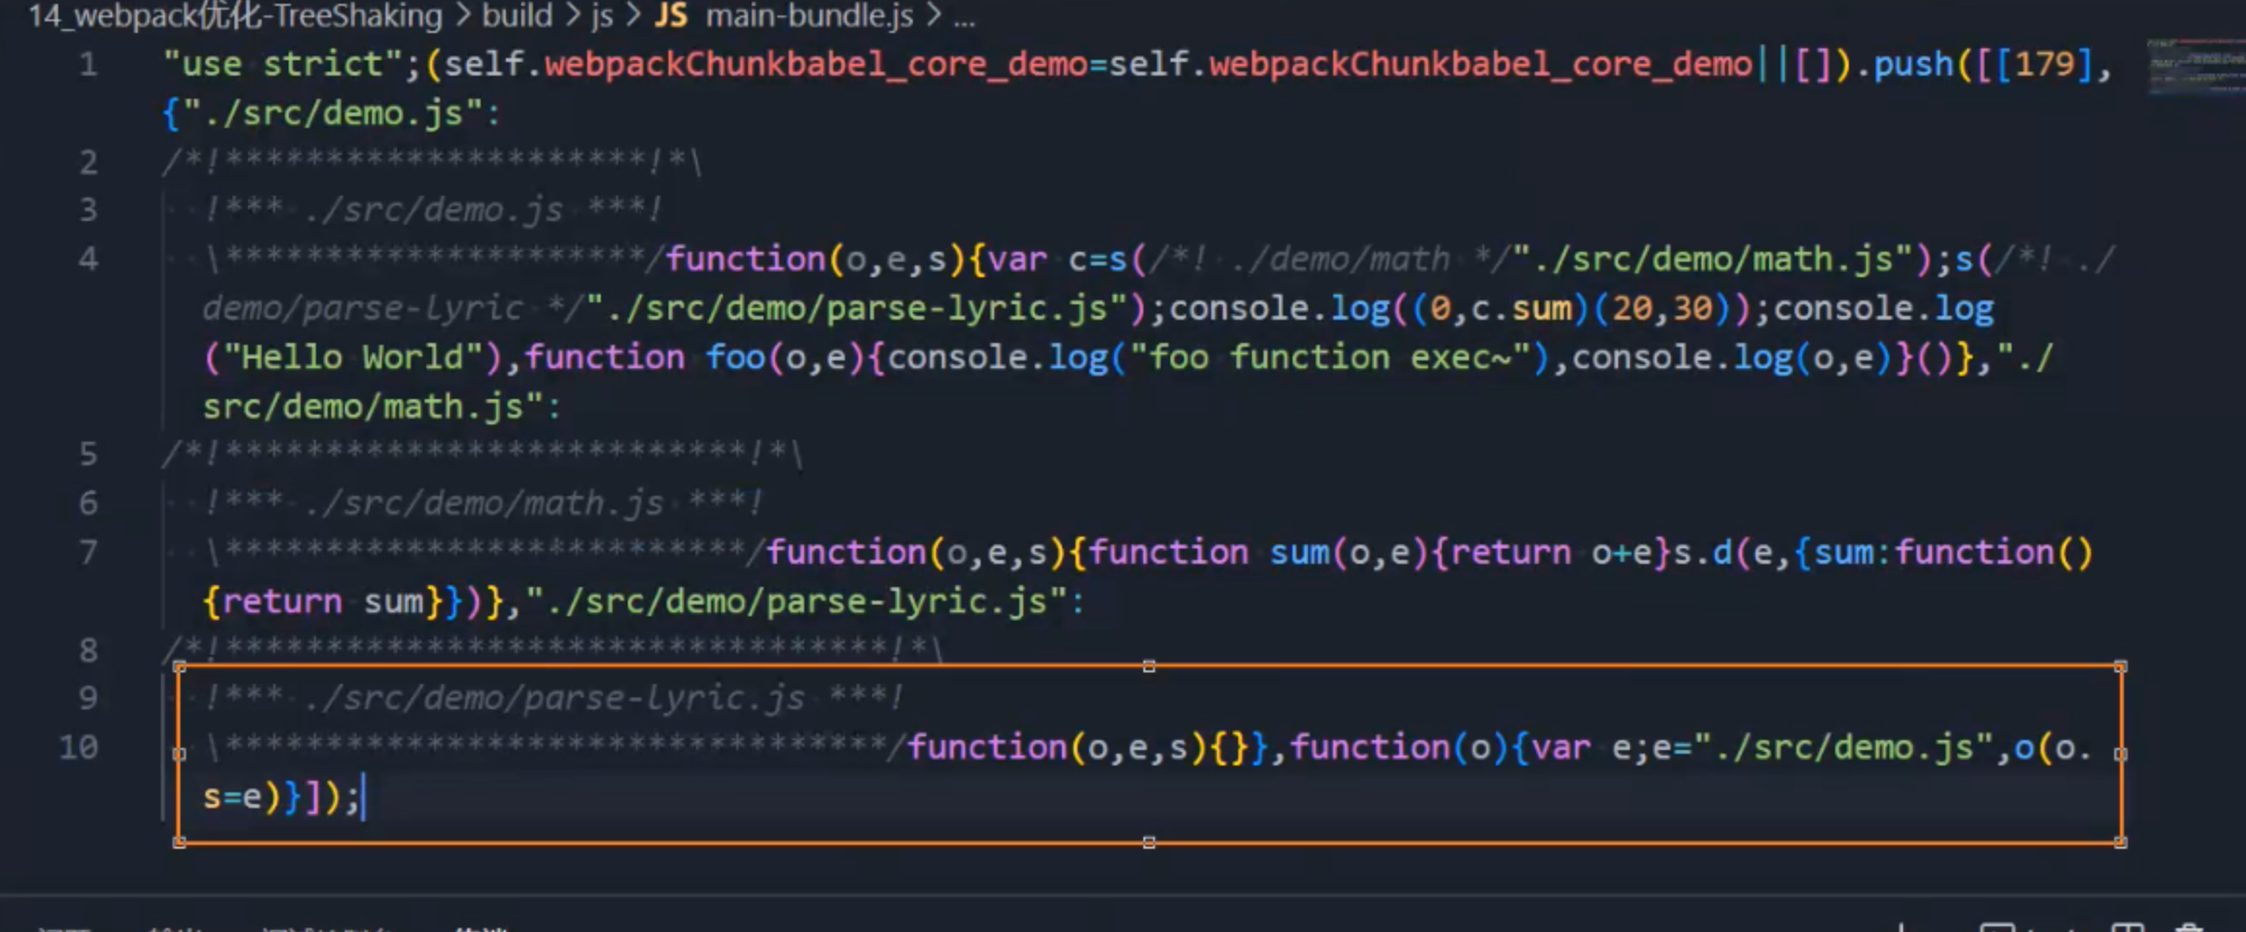
Task: Jump using the editor minimap preview
Action: coord(2195,68)
